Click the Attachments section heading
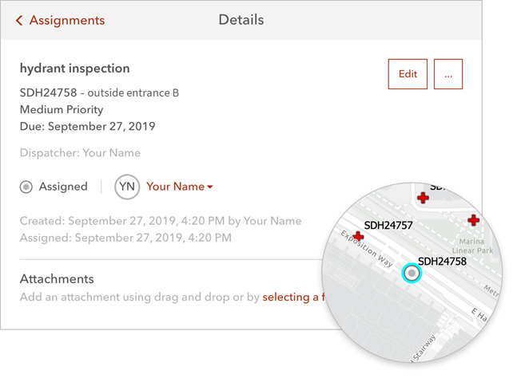Image resolution: width=513 pixels, height=382 pixels. tap(57, 279)
